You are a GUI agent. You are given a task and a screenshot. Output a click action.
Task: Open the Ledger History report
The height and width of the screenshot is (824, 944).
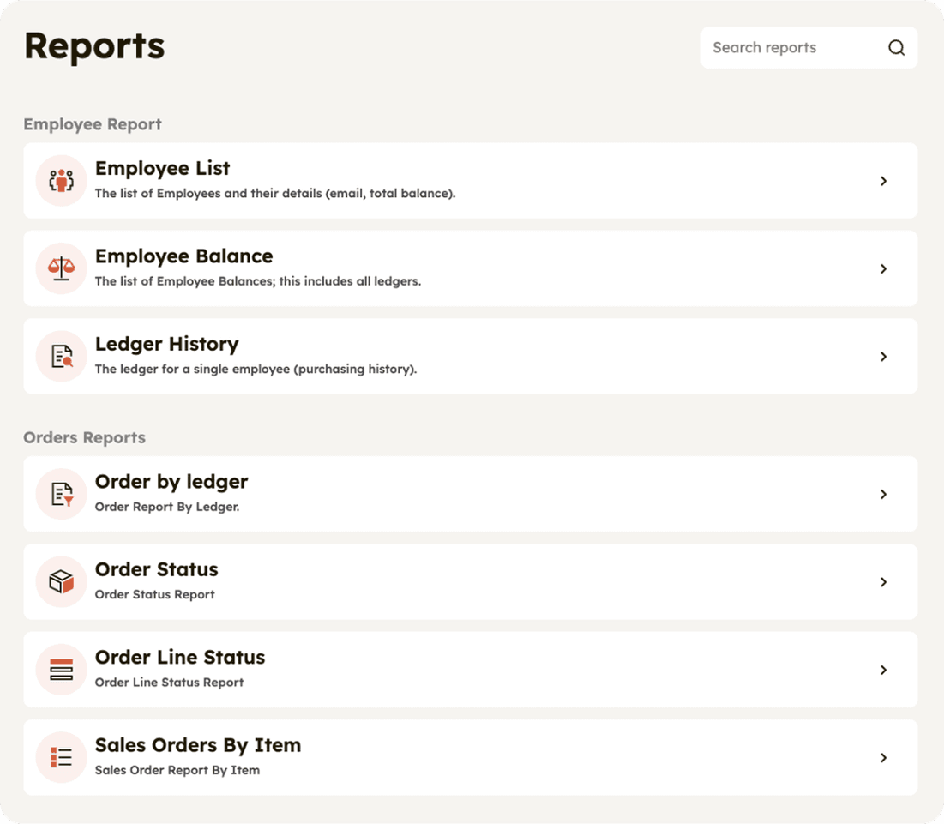coord(470,356)
